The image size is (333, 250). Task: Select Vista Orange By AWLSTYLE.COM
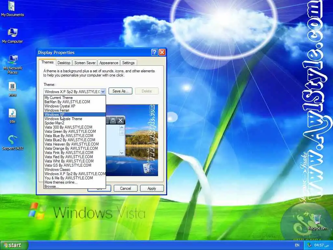74,148
